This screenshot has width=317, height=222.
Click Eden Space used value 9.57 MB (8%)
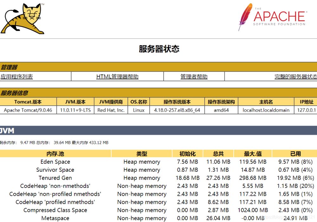tap(295, 162)
